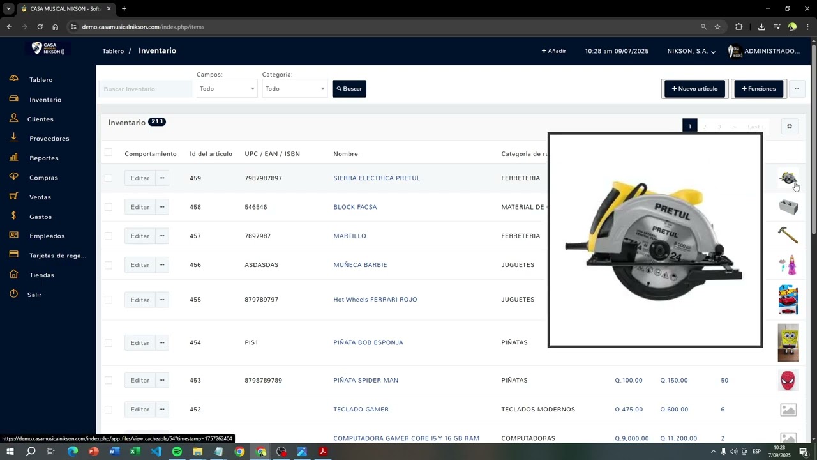Open Proveedores section
This screenshot has width=817, height=460.
click(49, 139)
